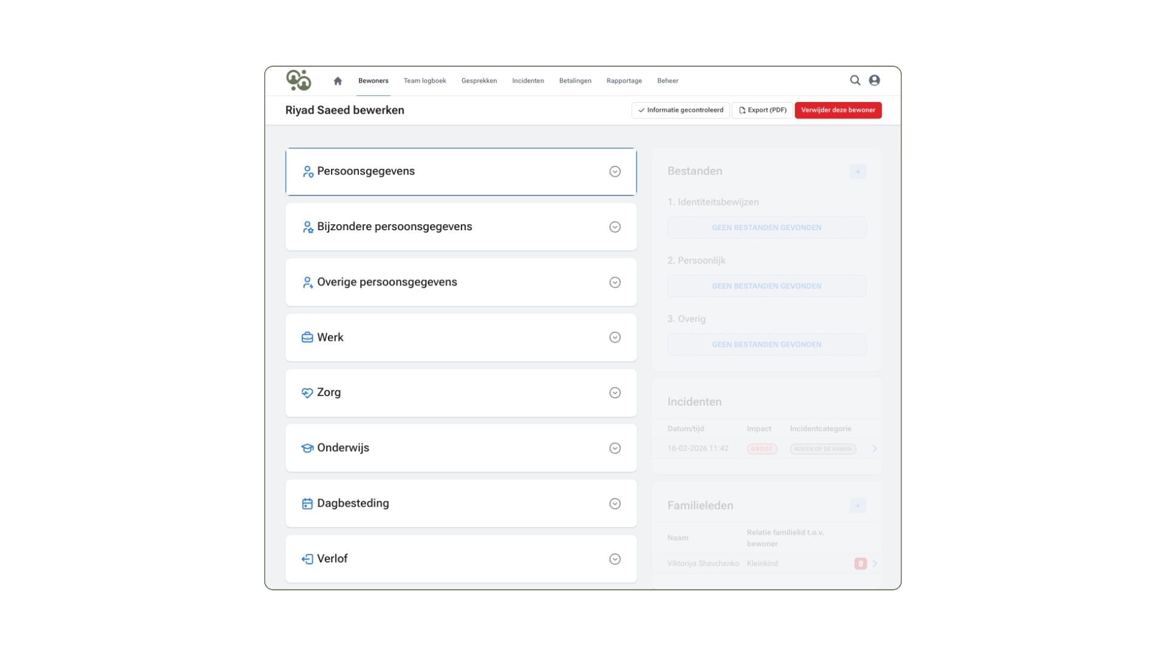Mark Informatie gecontroleerd
Screen dimensions: 1166x656
click(680, 110)
